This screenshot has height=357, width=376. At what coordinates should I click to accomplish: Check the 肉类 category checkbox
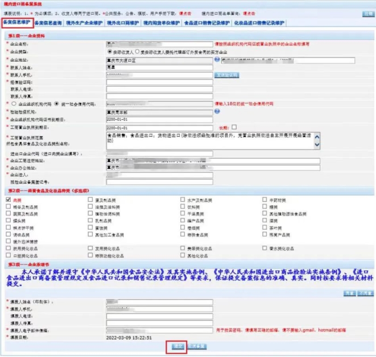pos(9,200)
